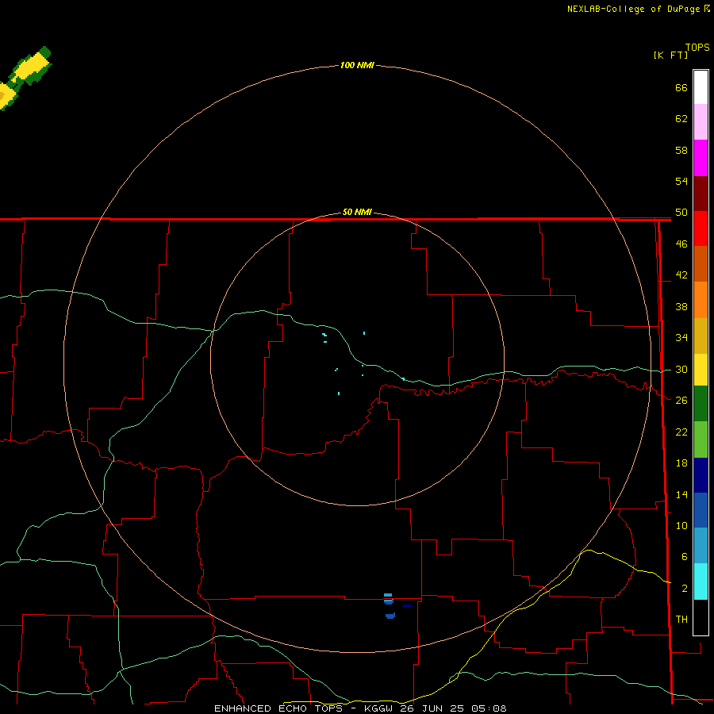Click the "34" legend value
714x714 pixels.
681,338
